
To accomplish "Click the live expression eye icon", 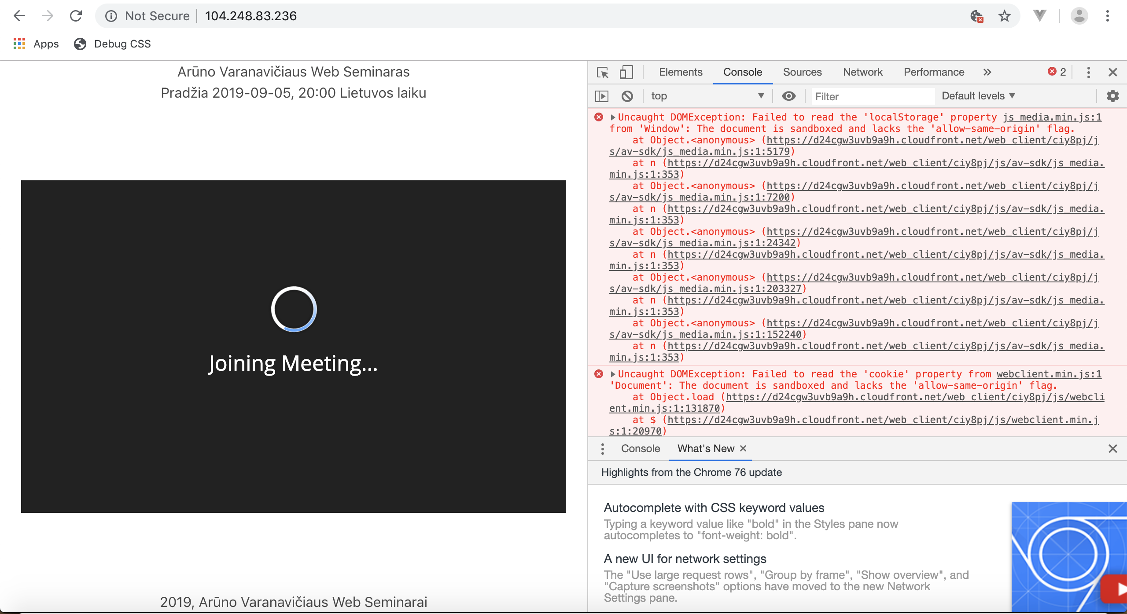I will 788,96.
